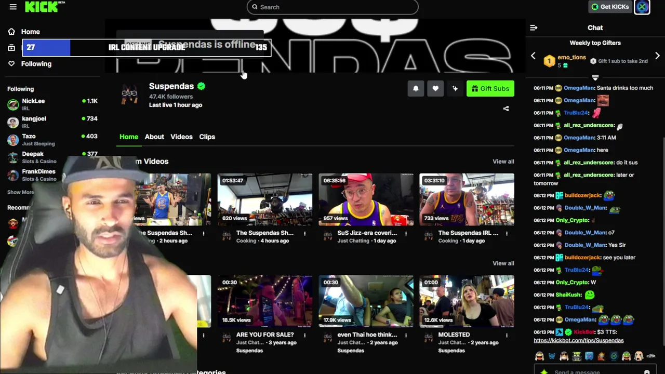The width and height of the screenshot is (665, 374).
Task: Open the 06:35:56 stream video thumbnail
Action: [366, 199]
